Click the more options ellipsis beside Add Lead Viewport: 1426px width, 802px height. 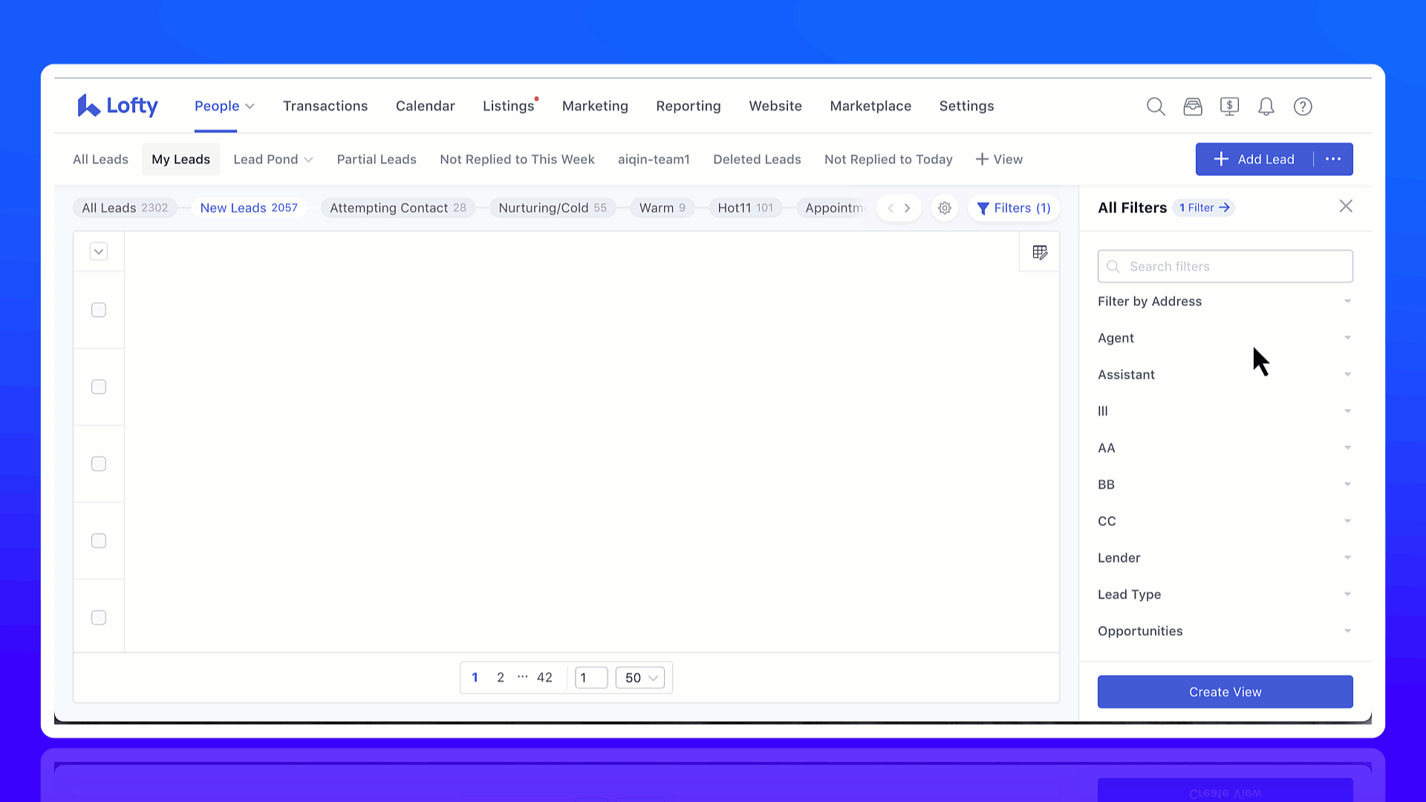(1333, 159)
